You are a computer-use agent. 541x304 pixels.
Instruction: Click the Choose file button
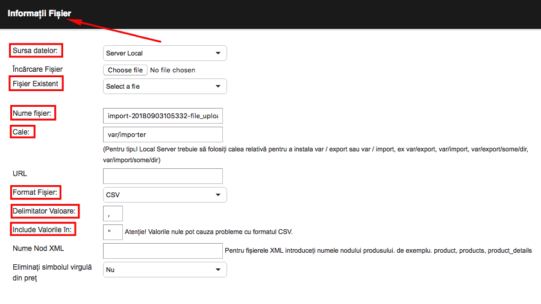pos(125,70)
